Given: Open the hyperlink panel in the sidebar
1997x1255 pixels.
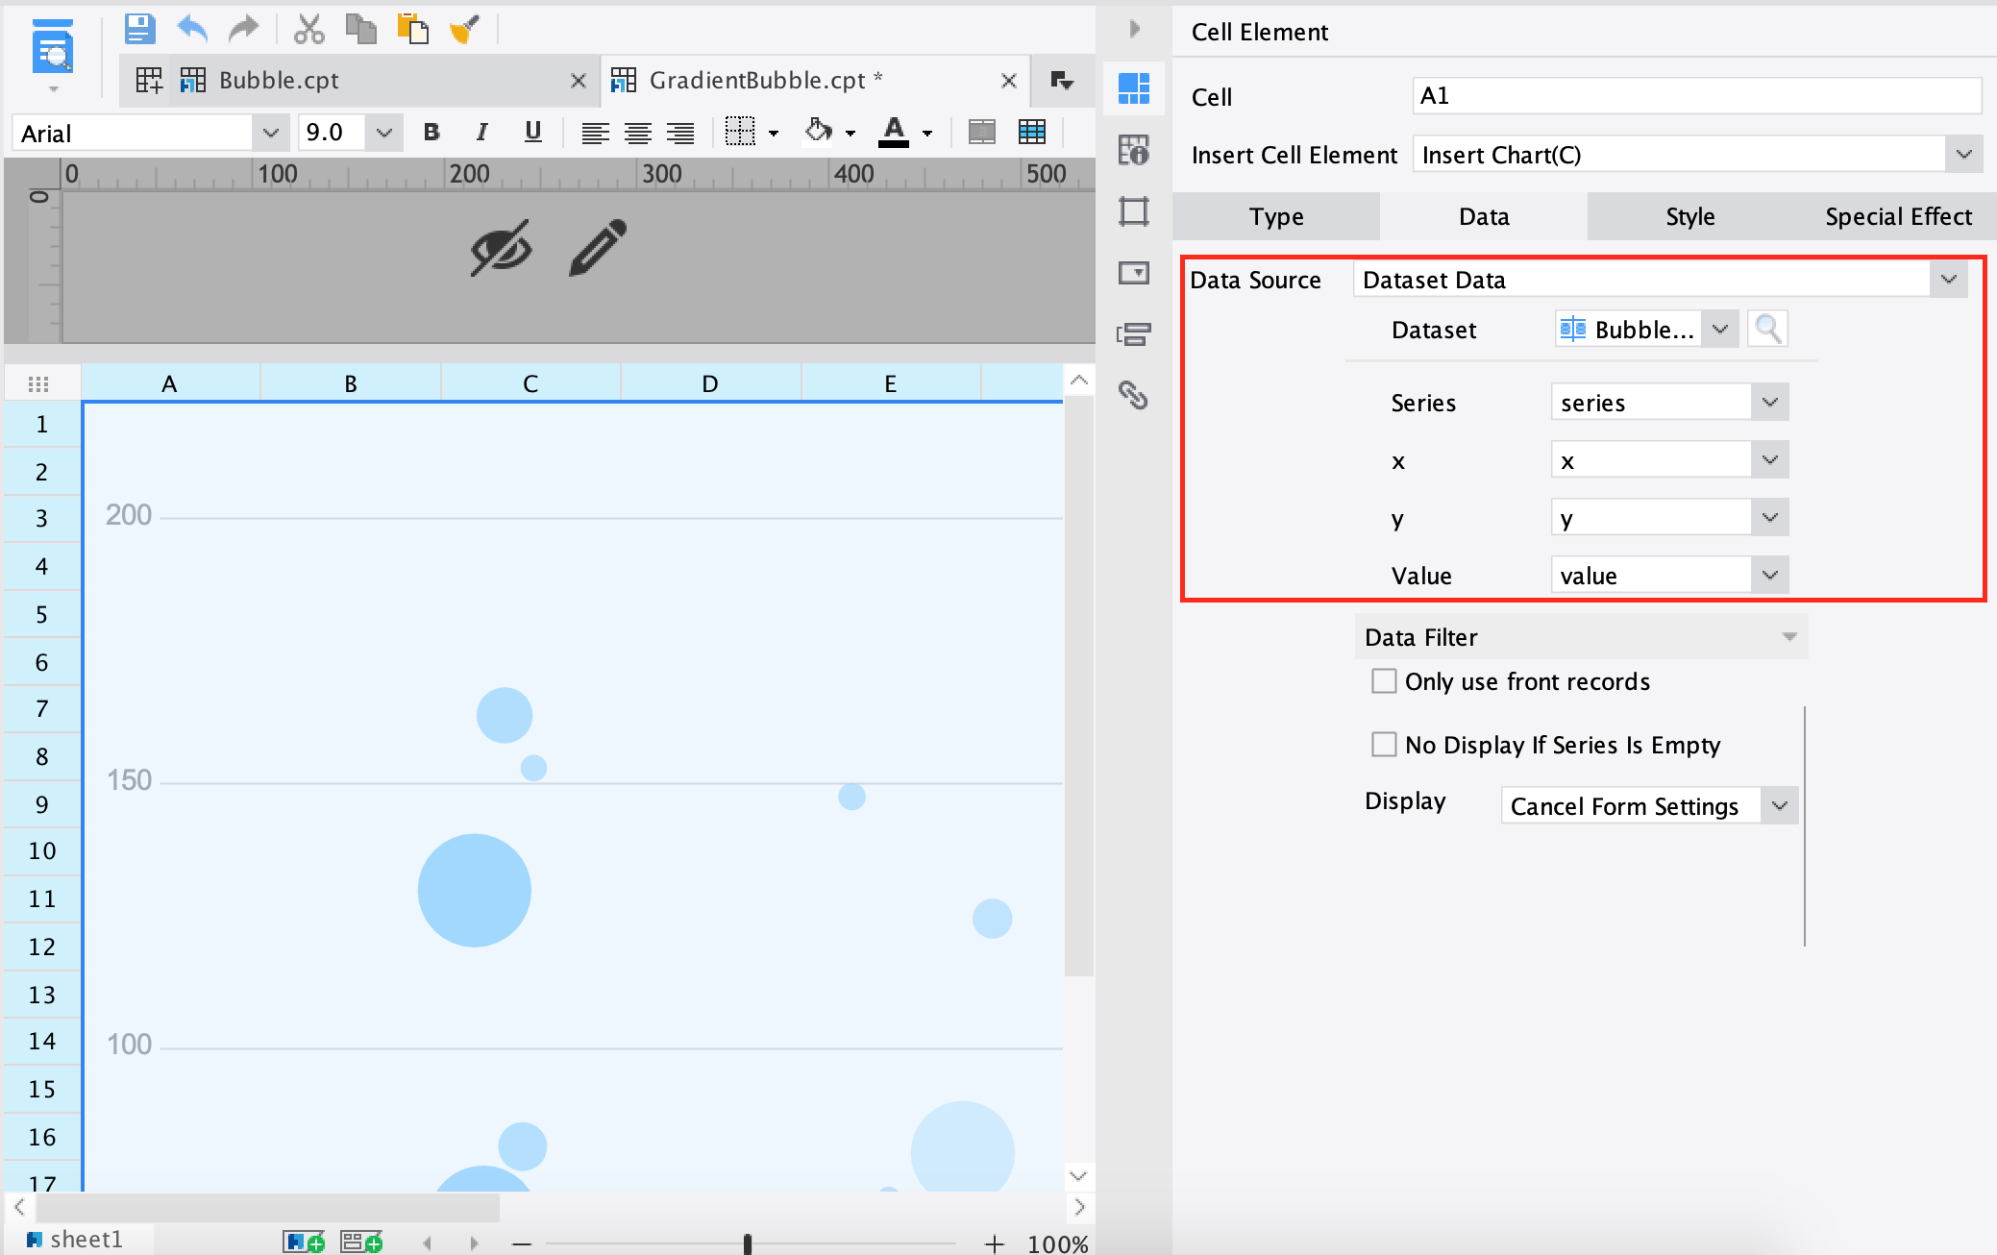Looking at the screenshot, I should tap(1134, 395).
